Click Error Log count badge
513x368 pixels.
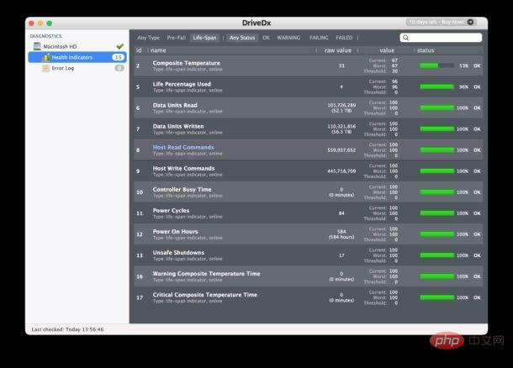tap(119, 68)
